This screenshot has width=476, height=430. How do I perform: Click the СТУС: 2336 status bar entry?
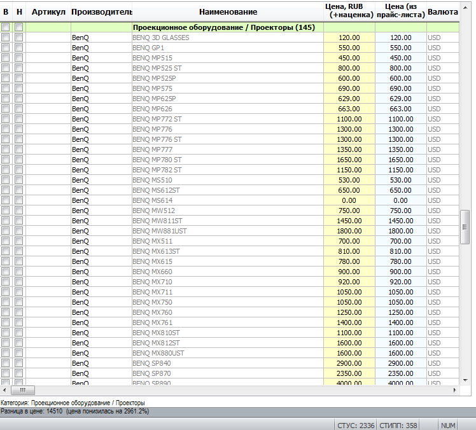pyautogui.click(x=356, y=426)
